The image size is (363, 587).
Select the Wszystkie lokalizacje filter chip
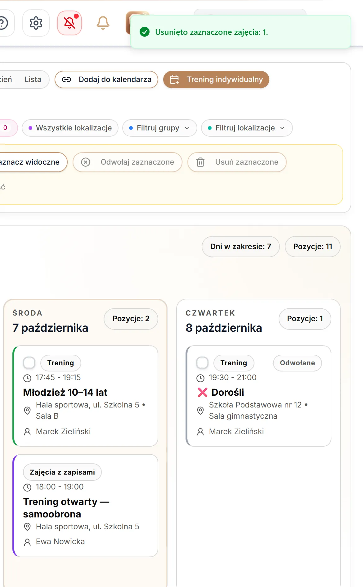click(x=70, y=128)
